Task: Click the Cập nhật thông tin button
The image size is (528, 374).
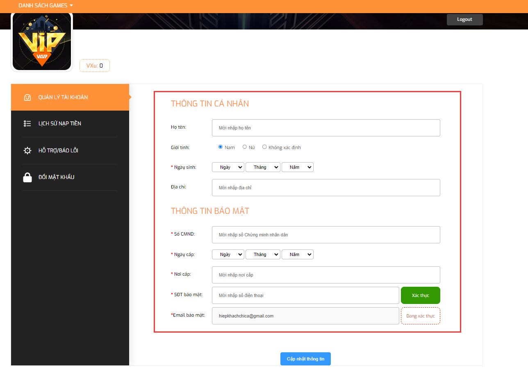Action: [x=305, y=359]
